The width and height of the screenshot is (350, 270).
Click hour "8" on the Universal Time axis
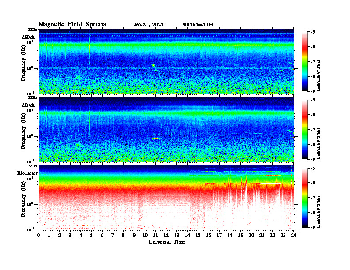click(x=123, y=236)
